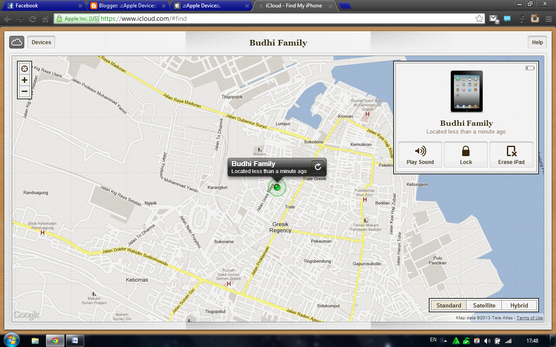Click the 'Jalan Raya Maduran' road label

[182, 100]
